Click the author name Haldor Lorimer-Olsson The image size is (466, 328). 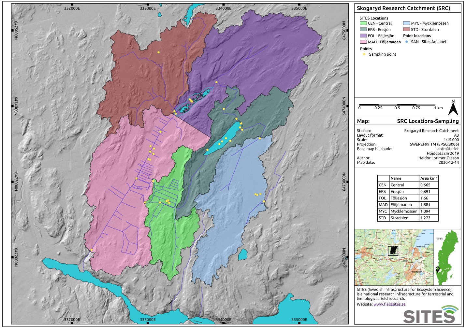[439, 158]
